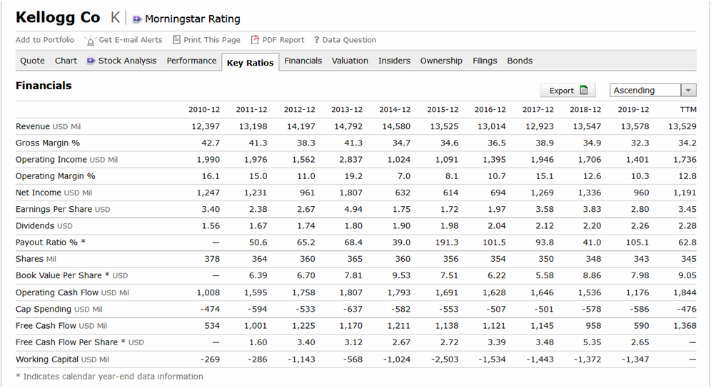Click the dropdown arrow next to Ascending

coord(688,91)
